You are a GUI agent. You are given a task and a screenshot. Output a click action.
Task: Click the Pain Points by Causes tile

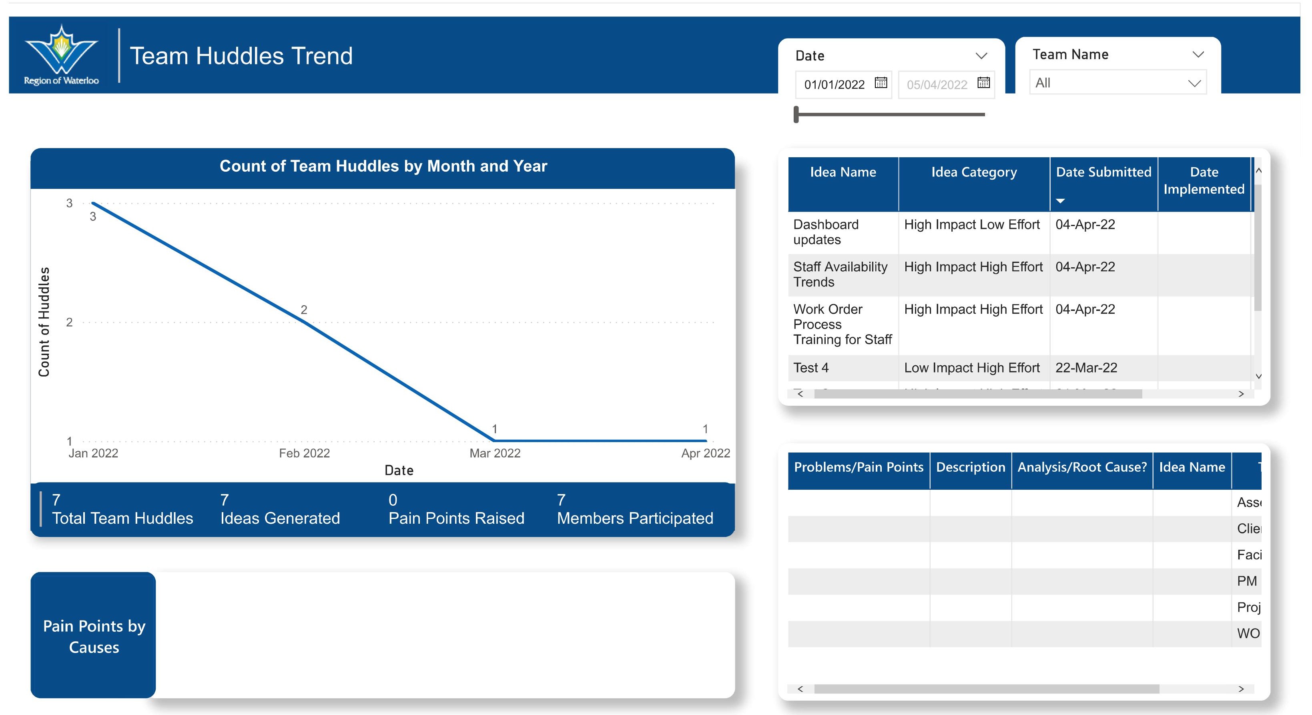pyautogui.click(x=94, y=635)
